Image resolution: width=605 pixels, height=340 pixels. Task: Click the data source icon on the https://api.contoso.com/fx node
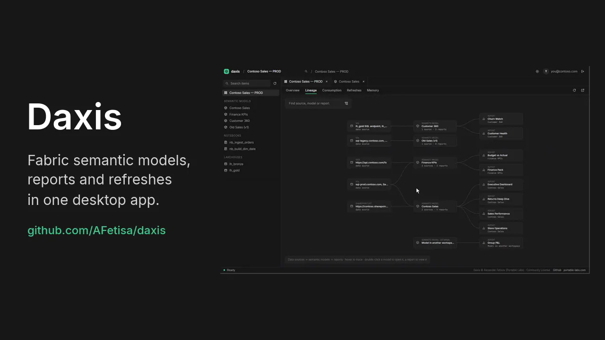tap(352, 162)
